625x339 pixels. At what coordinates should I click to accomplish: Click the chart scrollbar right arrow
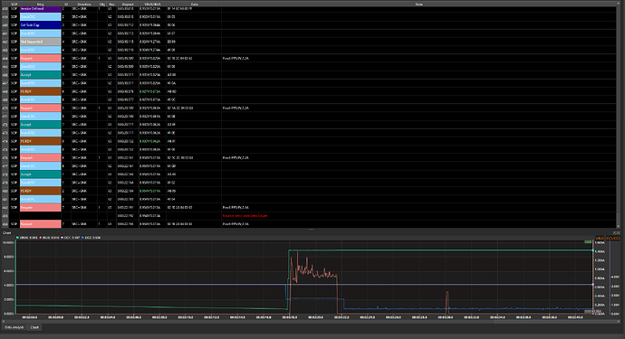pyautogui.click(x=620, y=321)
